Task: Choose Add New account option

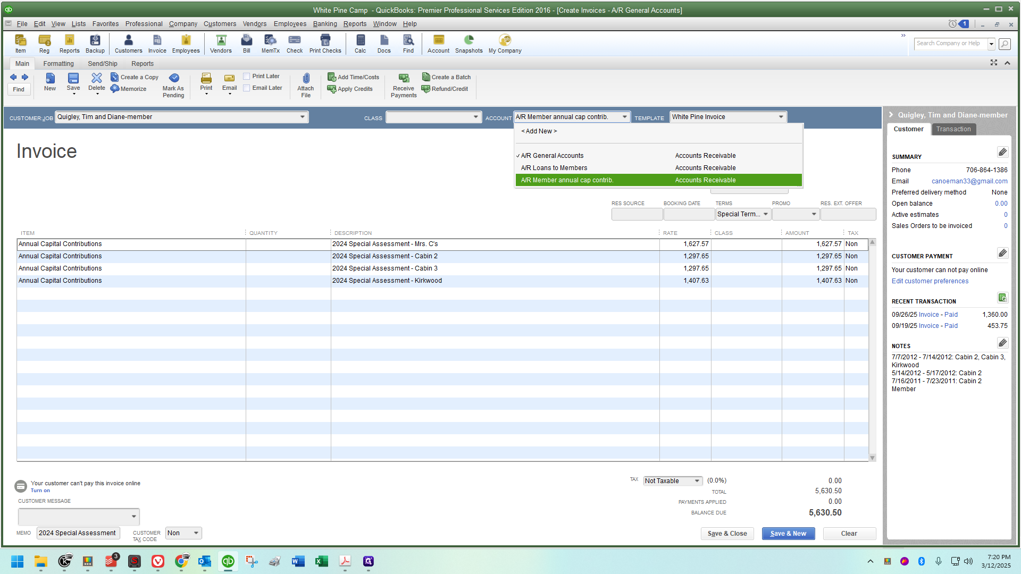Action: pyautogui.click(x=539, y=131)
